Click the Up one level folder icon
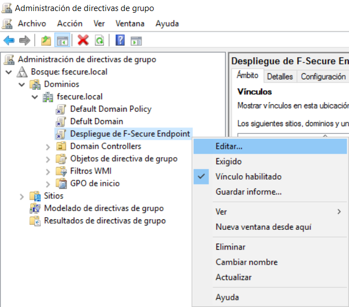 pyautogui.click(x=46, y=41)
